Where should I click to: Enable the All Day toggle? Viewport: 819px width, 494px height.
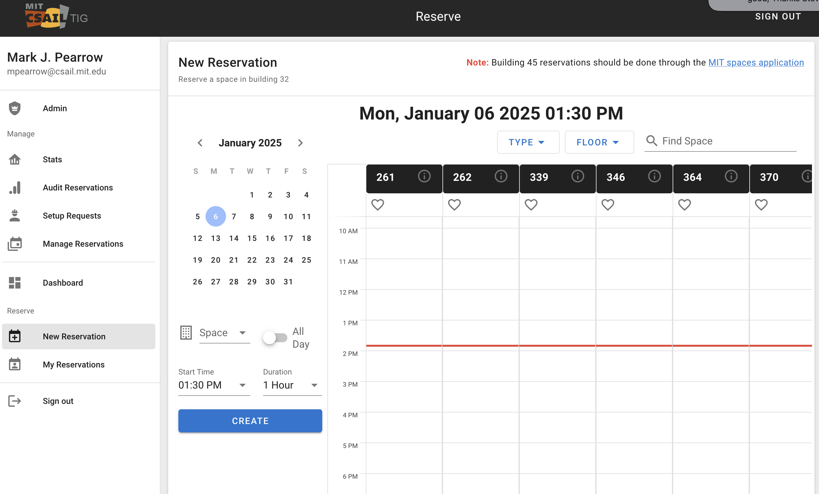pos(275,337)
